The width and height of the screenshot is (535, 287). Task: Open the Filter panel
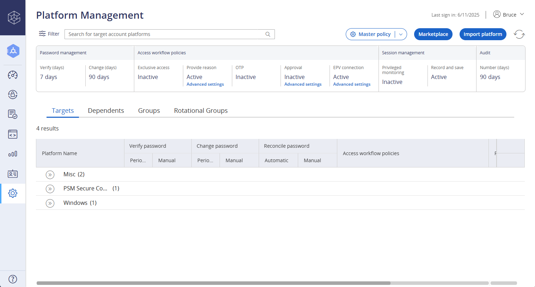tap(49, 33)
